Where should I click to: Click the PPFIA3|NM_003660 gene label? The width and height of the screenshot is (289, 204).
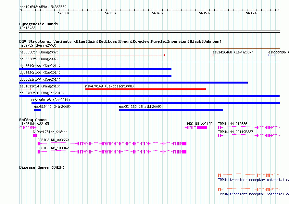(x=53, y=140)
